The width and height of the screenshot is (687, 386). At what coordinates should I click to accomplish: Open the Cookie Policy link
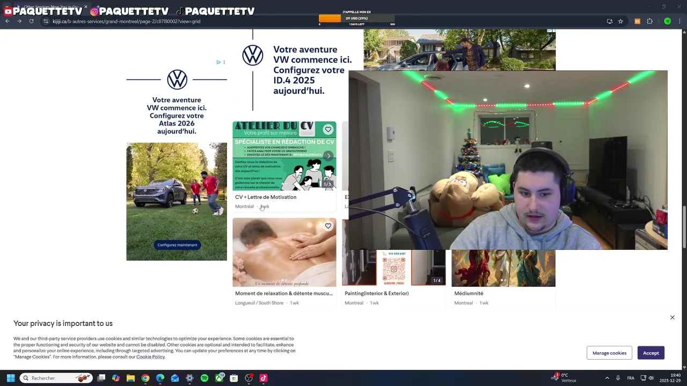coord(150,357)
